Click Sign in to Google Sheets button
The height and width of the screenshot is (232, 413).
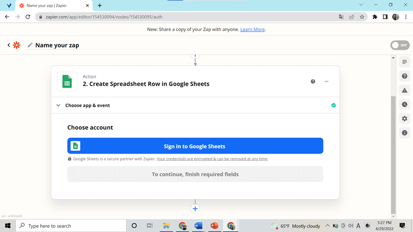coord(195,146)
